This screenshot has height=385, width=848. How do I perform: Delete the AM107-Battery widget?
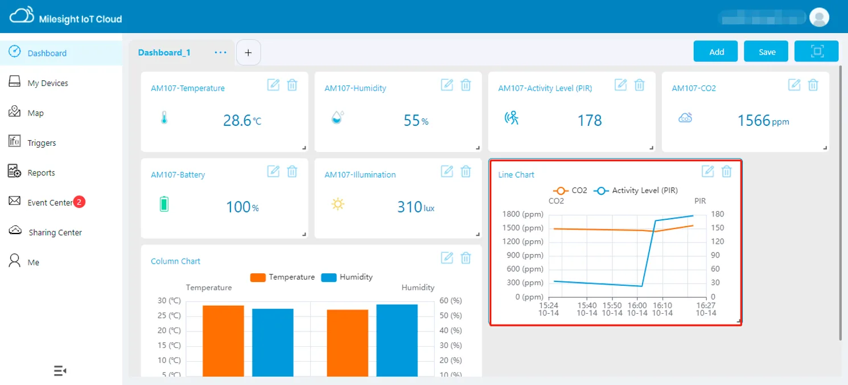tap(292, 171)
